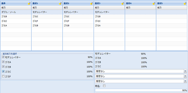
Task: Click the 素材1 panel title
Action: tap(35, 3)
